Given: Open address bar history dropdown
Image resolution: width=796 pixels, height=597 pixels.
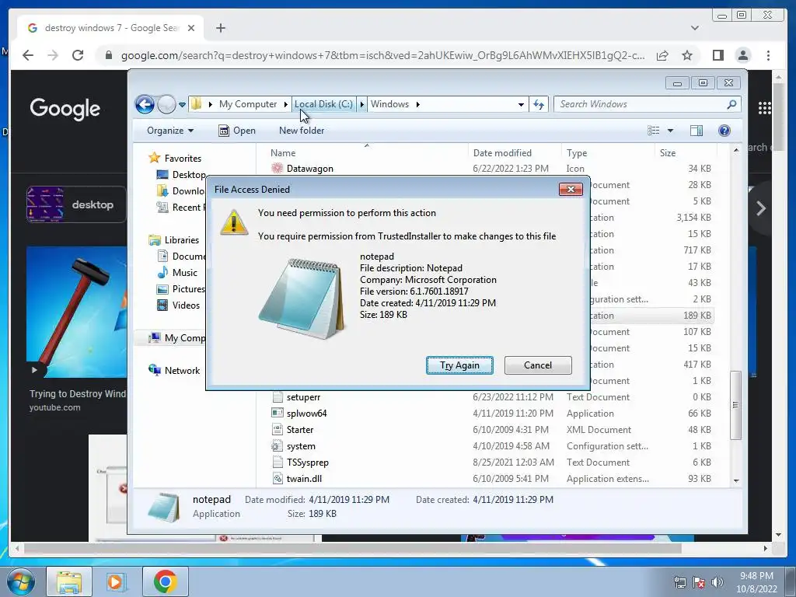Looking at the screenshot, I should (521, 105).
